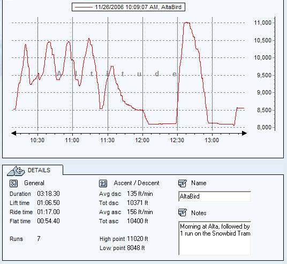Image resolution: width=287 pixels, height=264 pixels.
Task: Click the 8,000 altitude axis label
Action: click(x=264, y=127)
